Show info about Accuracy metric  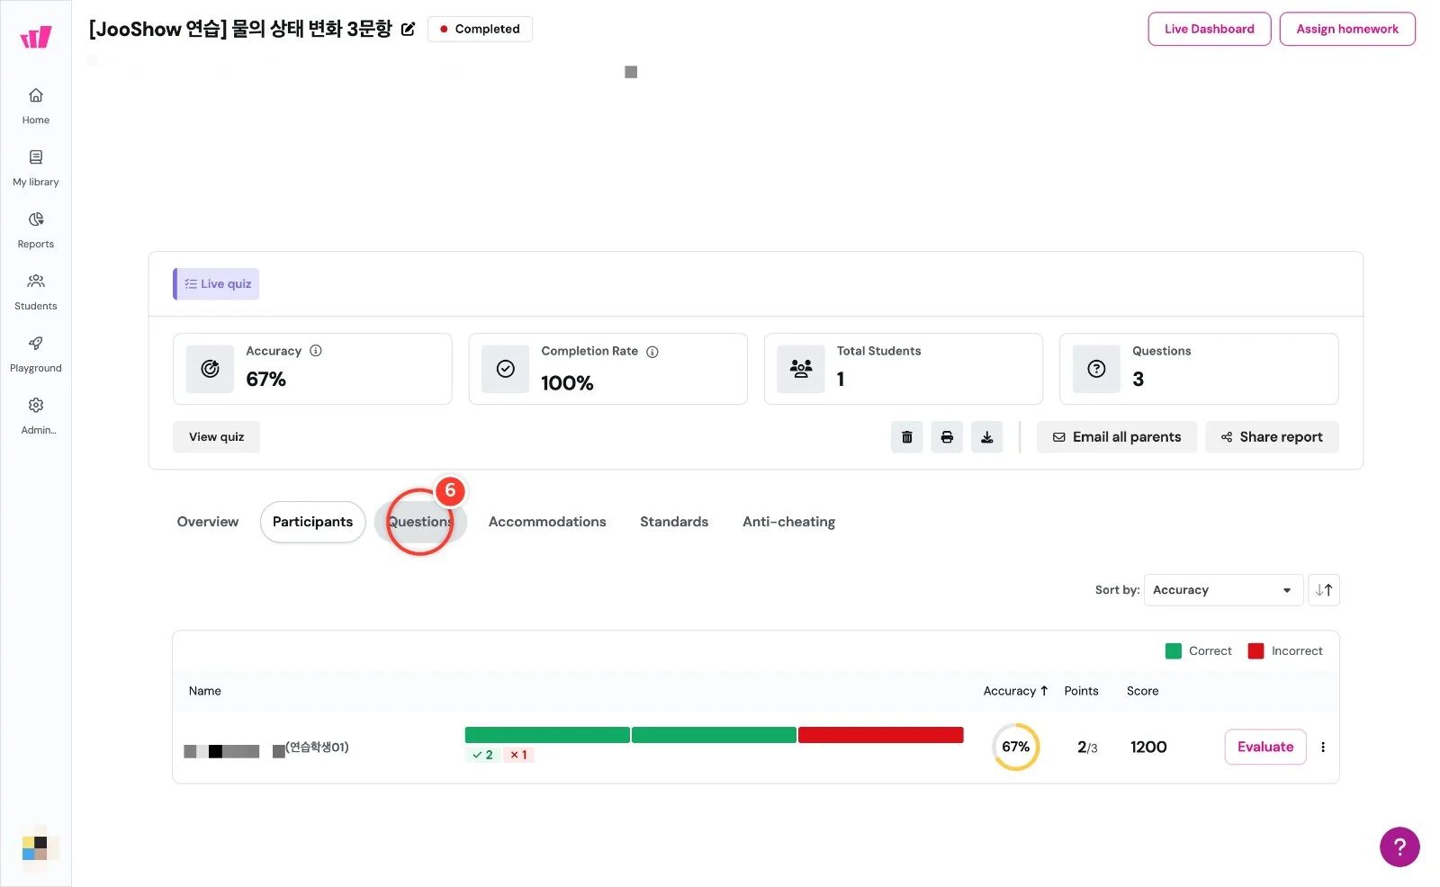click(316, 351)
